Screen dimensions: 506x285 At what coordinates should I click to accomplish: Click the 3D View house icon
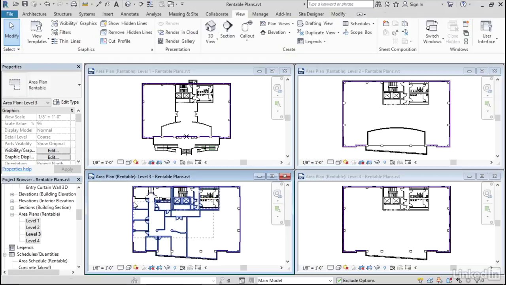(210, 27)
